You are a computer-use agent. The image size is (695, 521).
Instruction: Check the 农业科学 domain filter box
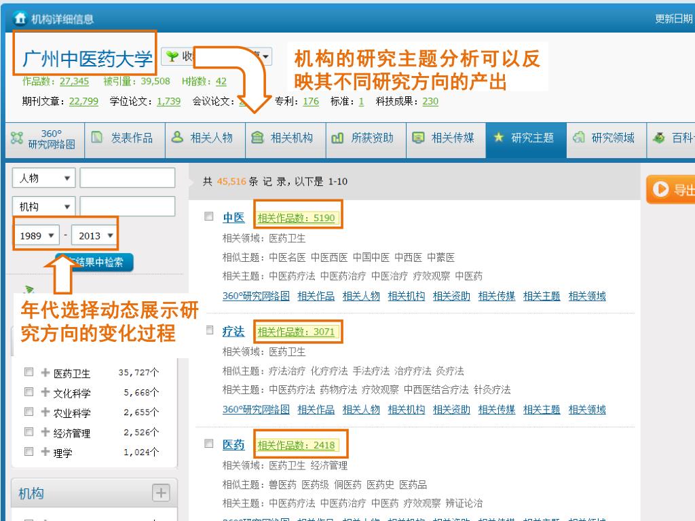29,412
